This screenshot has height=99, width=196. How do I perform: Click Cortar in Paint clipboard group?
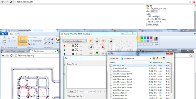[x=12, y=38]
